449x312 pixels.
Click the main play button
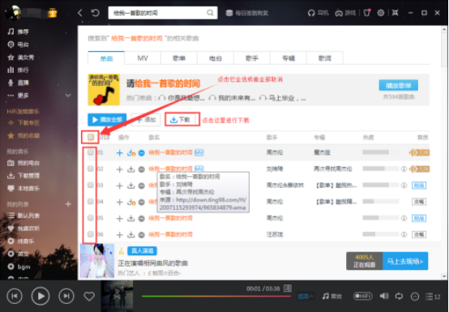click(41, 296)
